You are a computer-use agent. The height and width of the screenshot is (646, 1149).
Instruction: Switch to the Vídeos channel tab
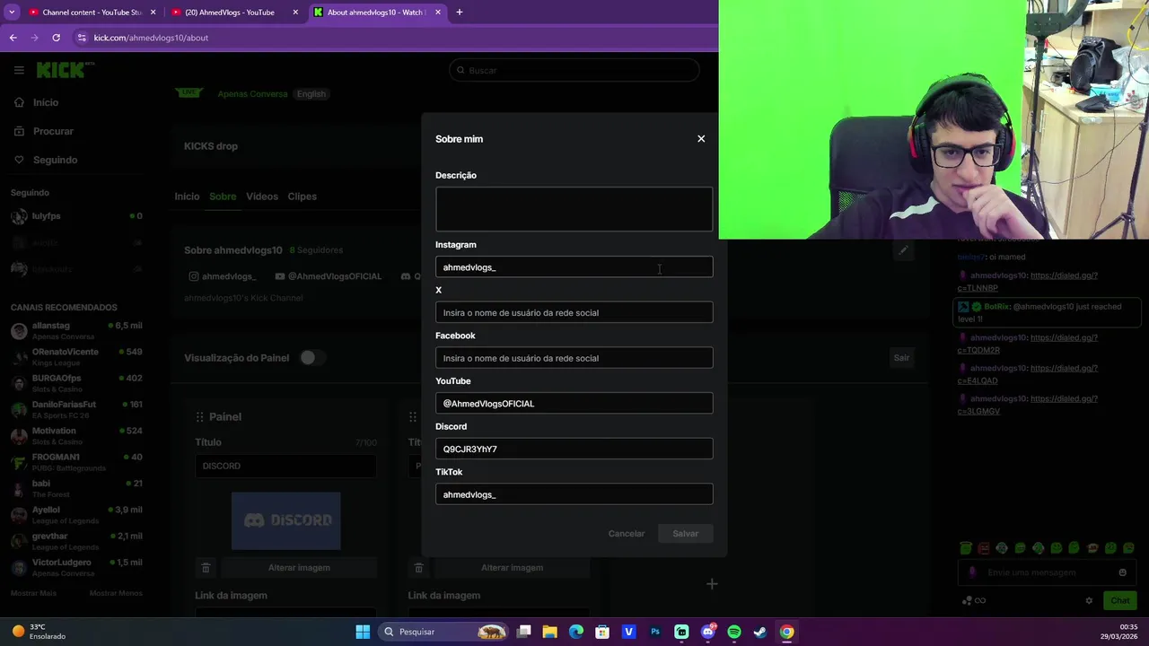pos(262,196)
